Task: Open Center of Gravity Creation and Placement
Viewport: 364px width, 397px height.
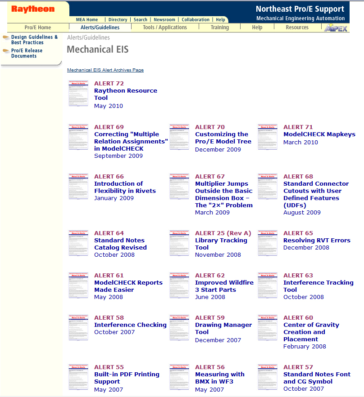Action: 311,332
